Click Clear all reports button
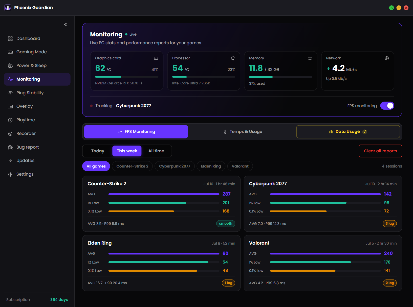The height and width of the screenshot is (307, 413). [x=380, y=151]
